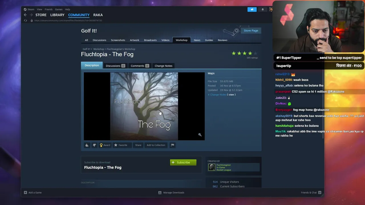This screenshot has height=205, width=365.
Task: Open the COMMUNITY section
Action: point(79,15)
